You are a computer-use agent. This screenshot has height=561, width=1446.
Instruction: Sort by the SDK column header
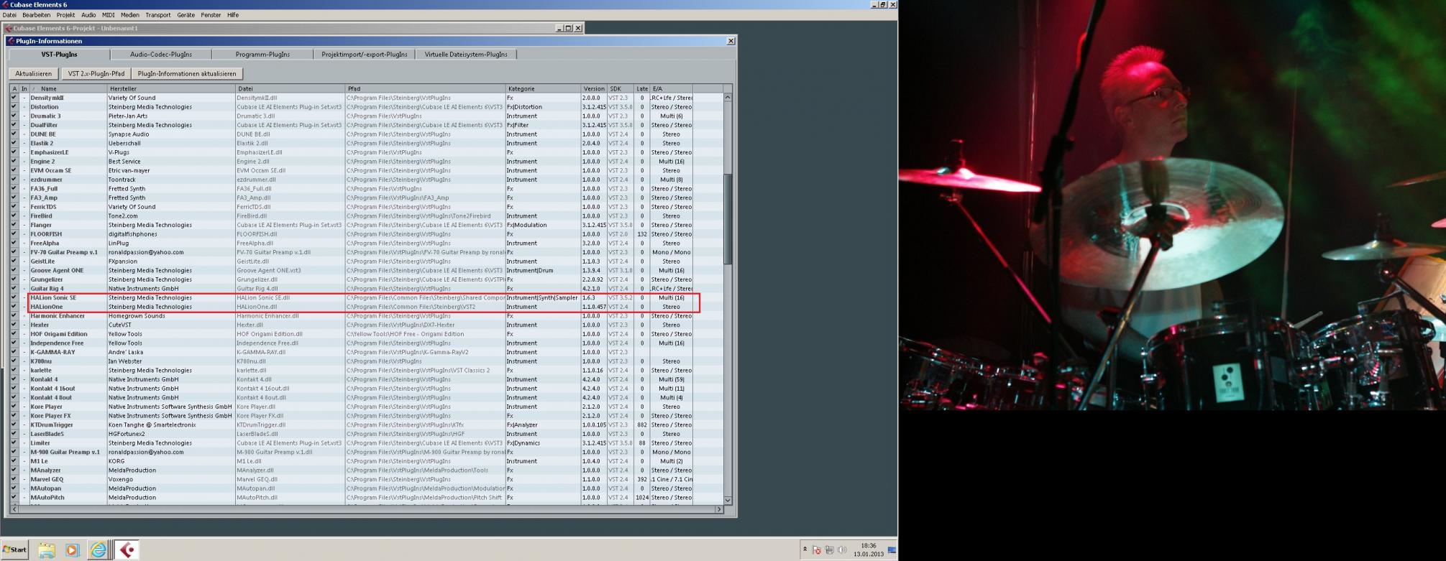pos(621,89)
